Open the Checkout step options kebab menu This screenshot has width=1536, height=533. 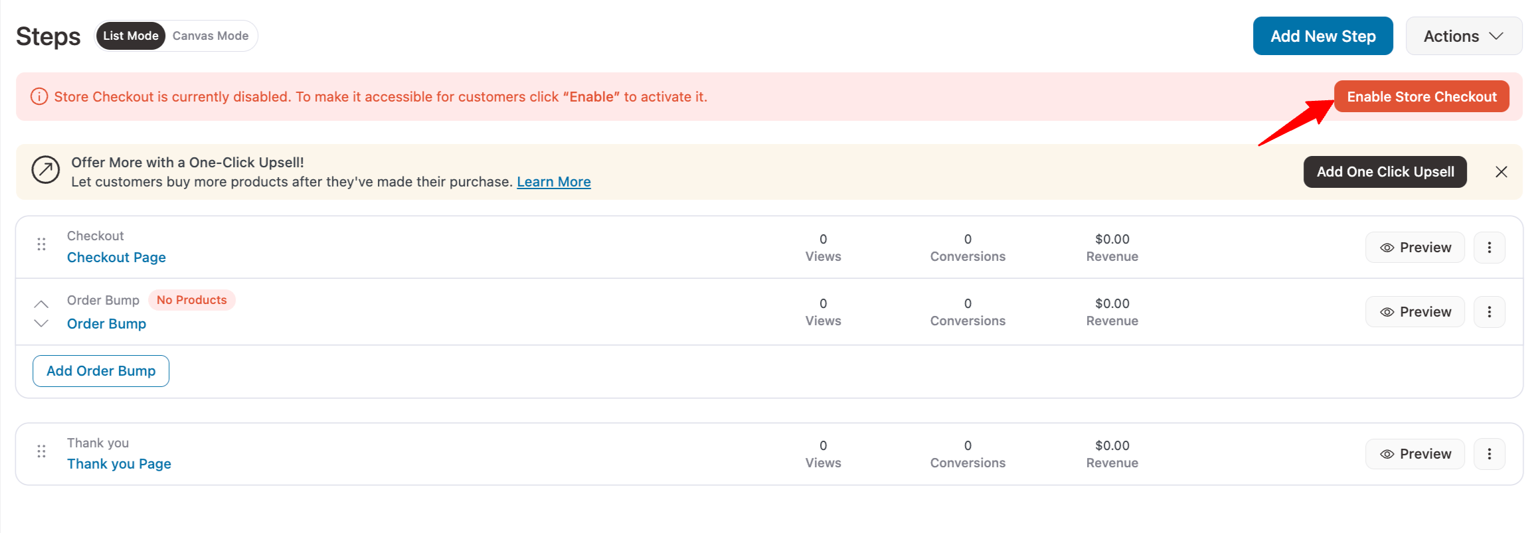pos(1490,247)
